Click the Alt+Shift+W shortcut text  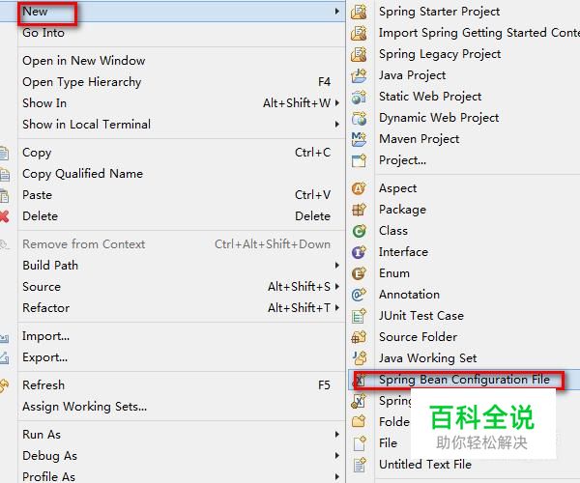coord(297,103)
